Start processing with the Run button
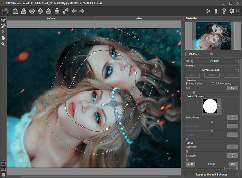This screenshot has height=178, width=242. pos(208,11)
